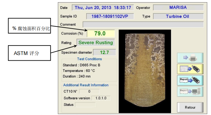The width and height of the screenshot is (211, 115).
Task: Select the Operator field showing MARISA
Action: click(x=178, y=8)
